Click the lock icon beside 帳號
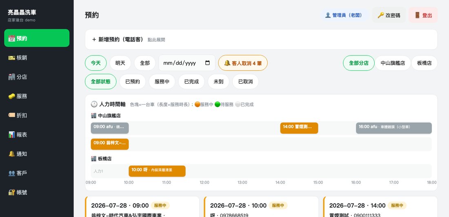The height and width of the screenshot is (217, 449). [x=11, y=193]
